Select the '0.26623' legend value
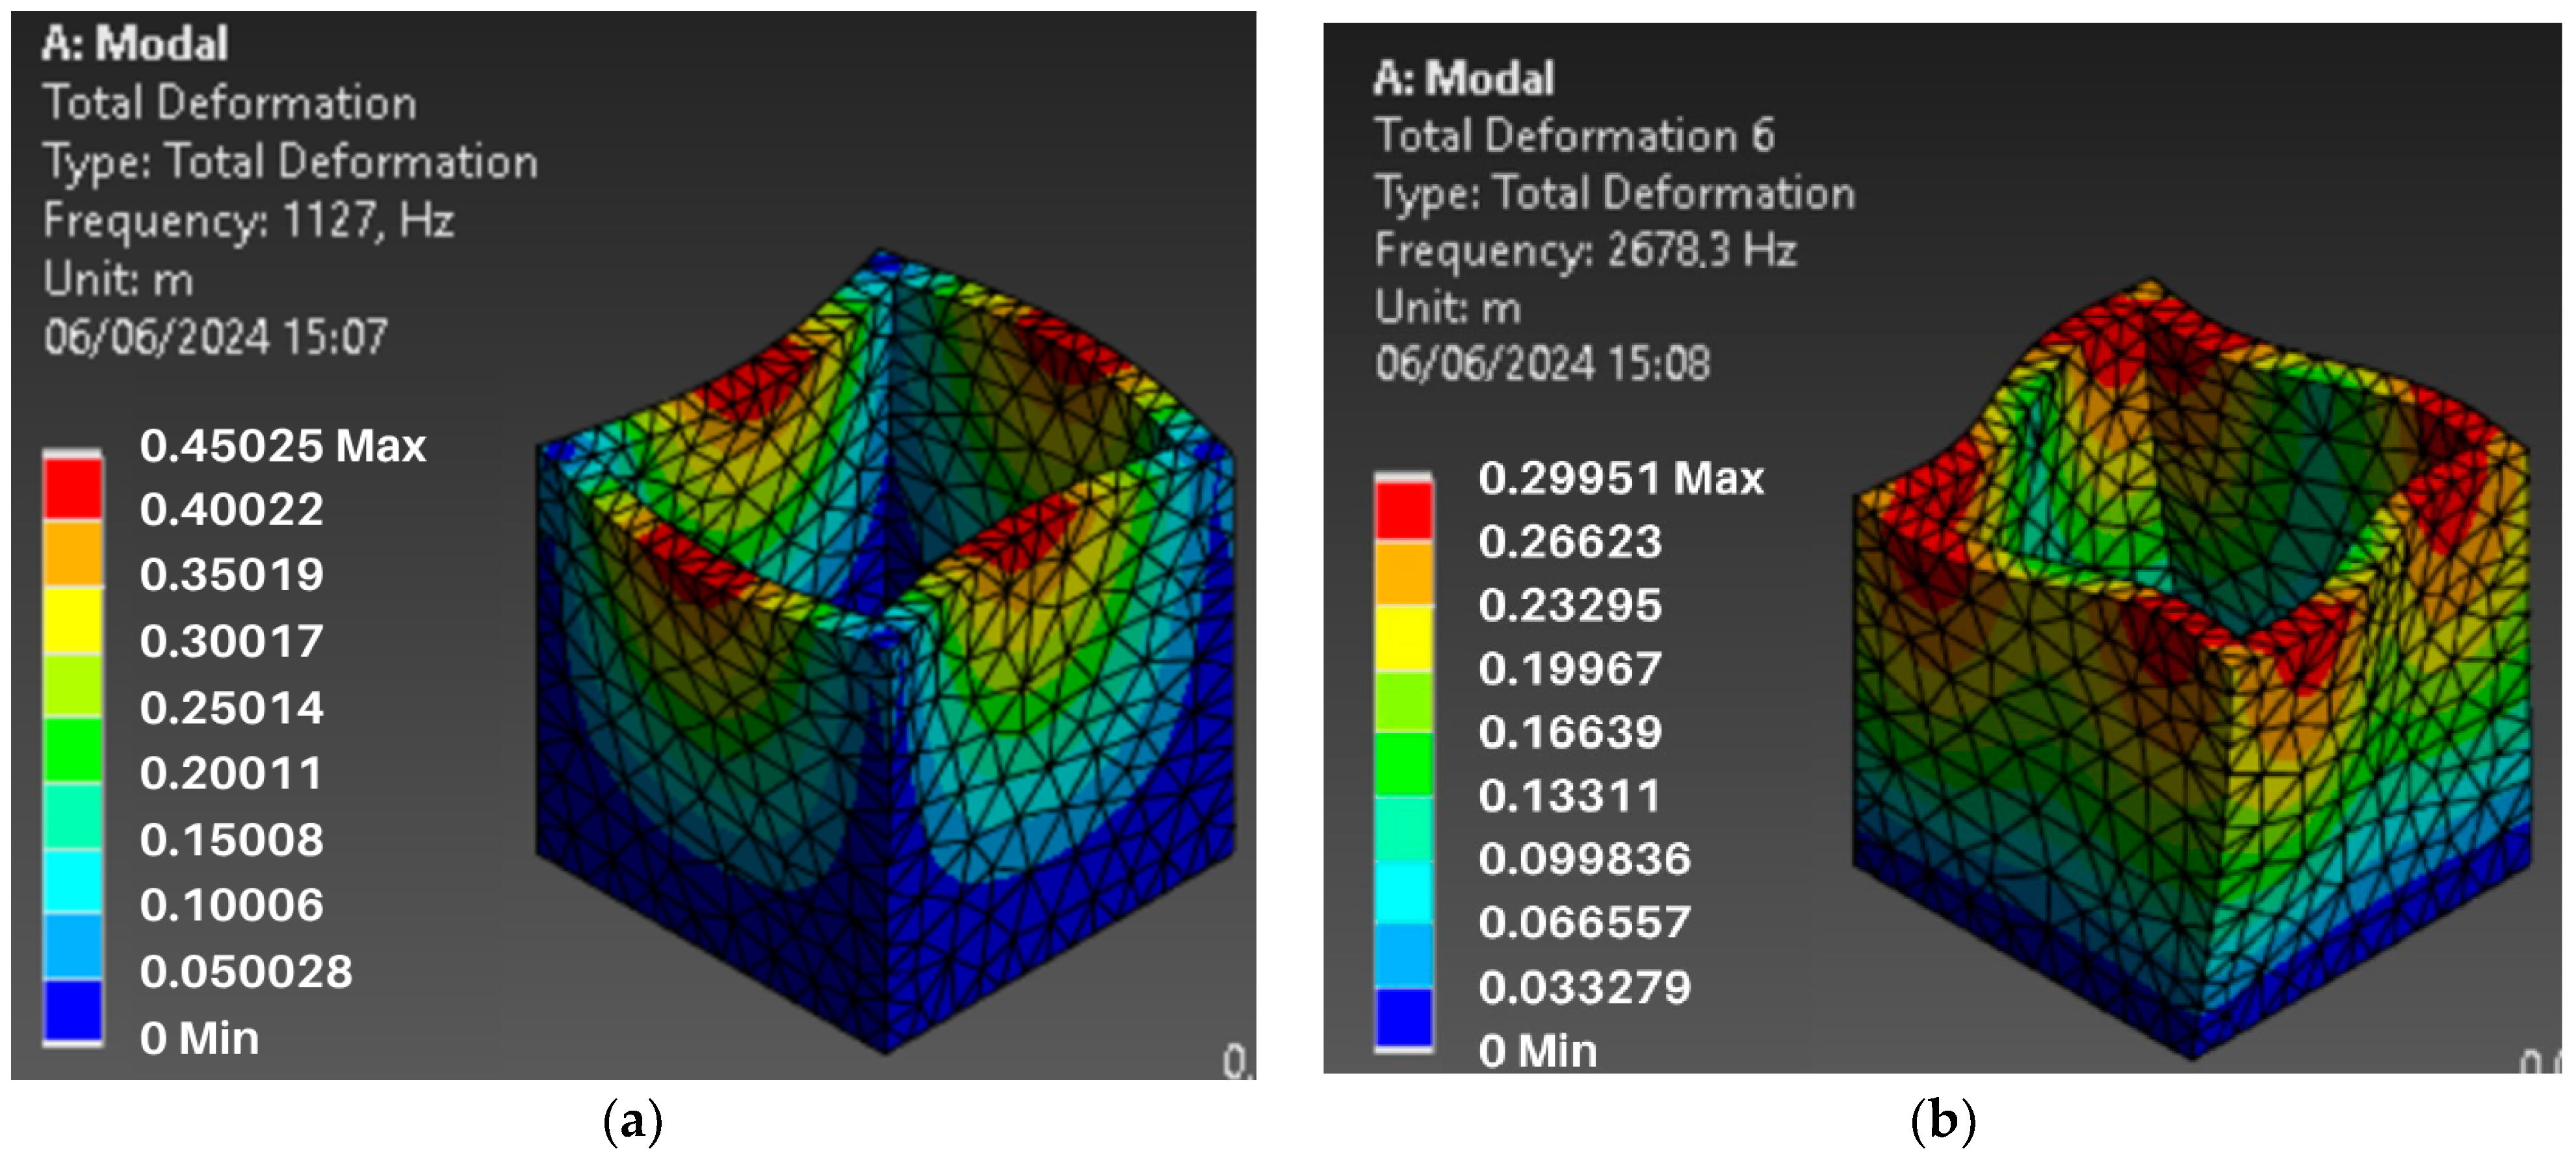 pos(1570,541)
